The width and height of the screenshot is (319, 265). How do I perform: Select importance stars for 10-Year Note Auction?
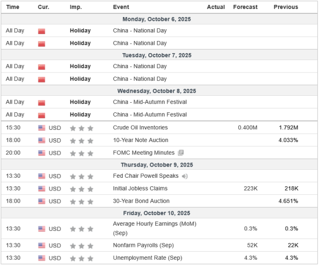pyautogui.click(x=82, y=140)
